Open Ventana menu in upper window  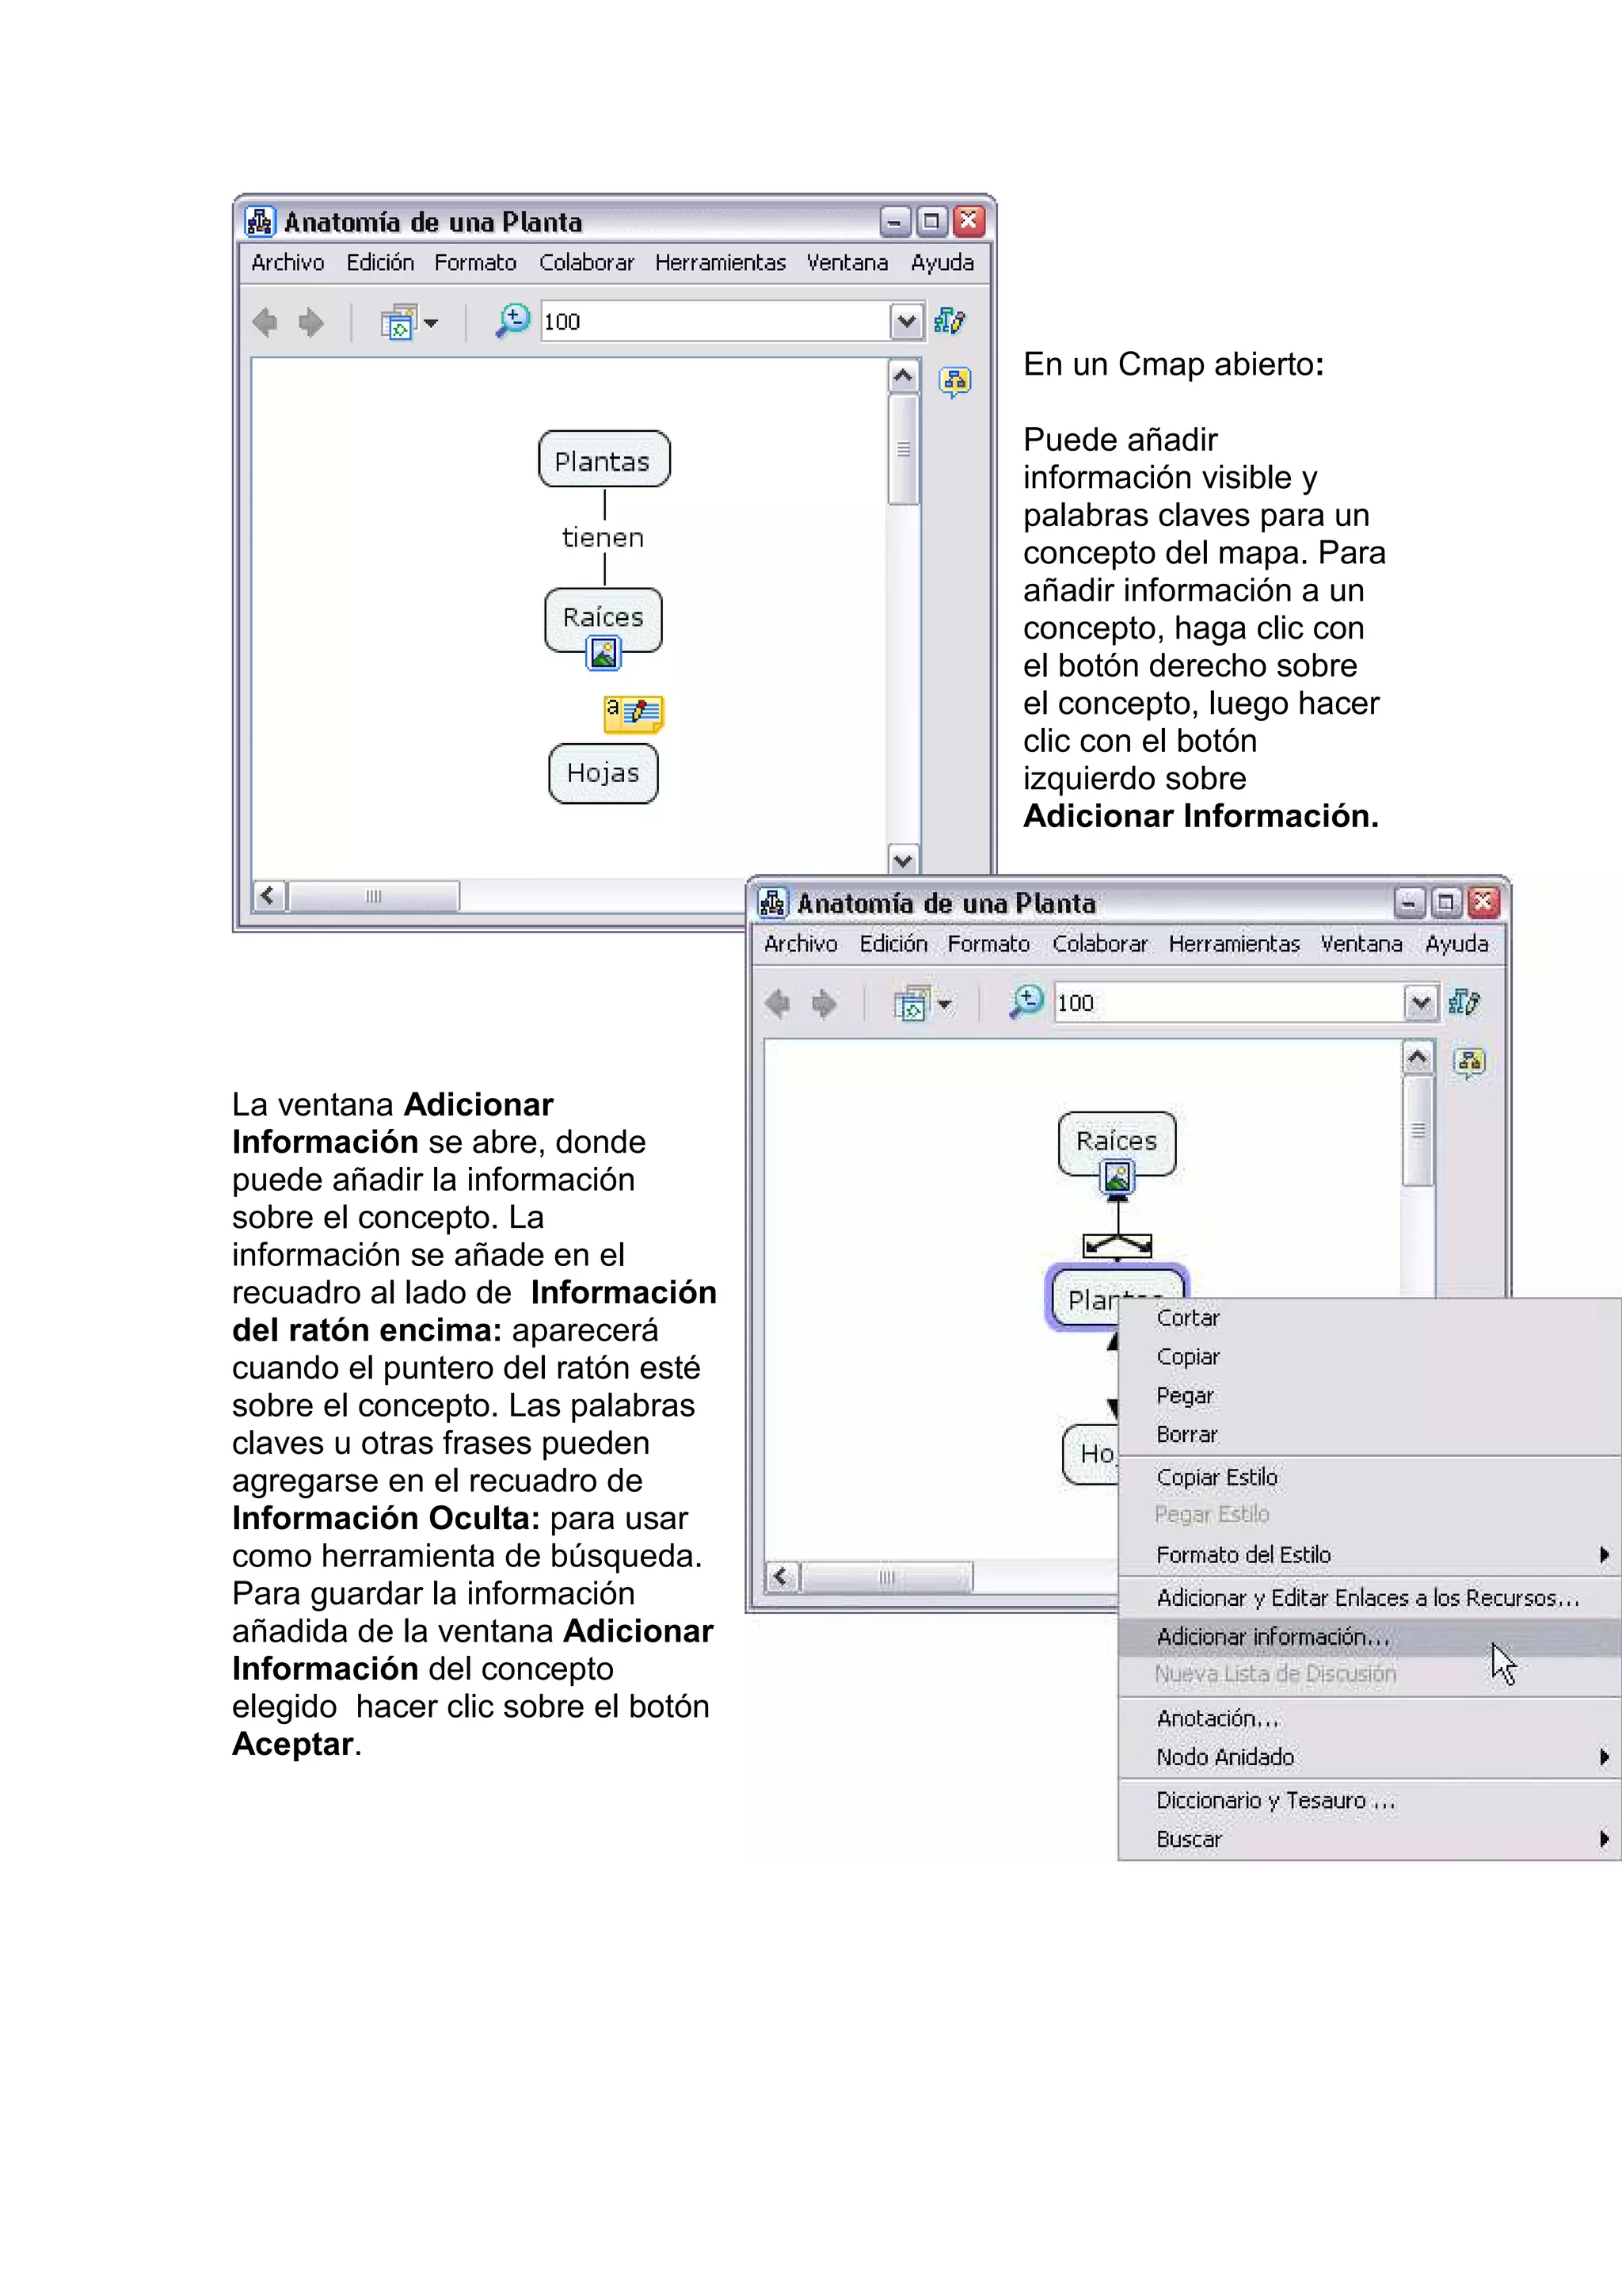(847, 263)
